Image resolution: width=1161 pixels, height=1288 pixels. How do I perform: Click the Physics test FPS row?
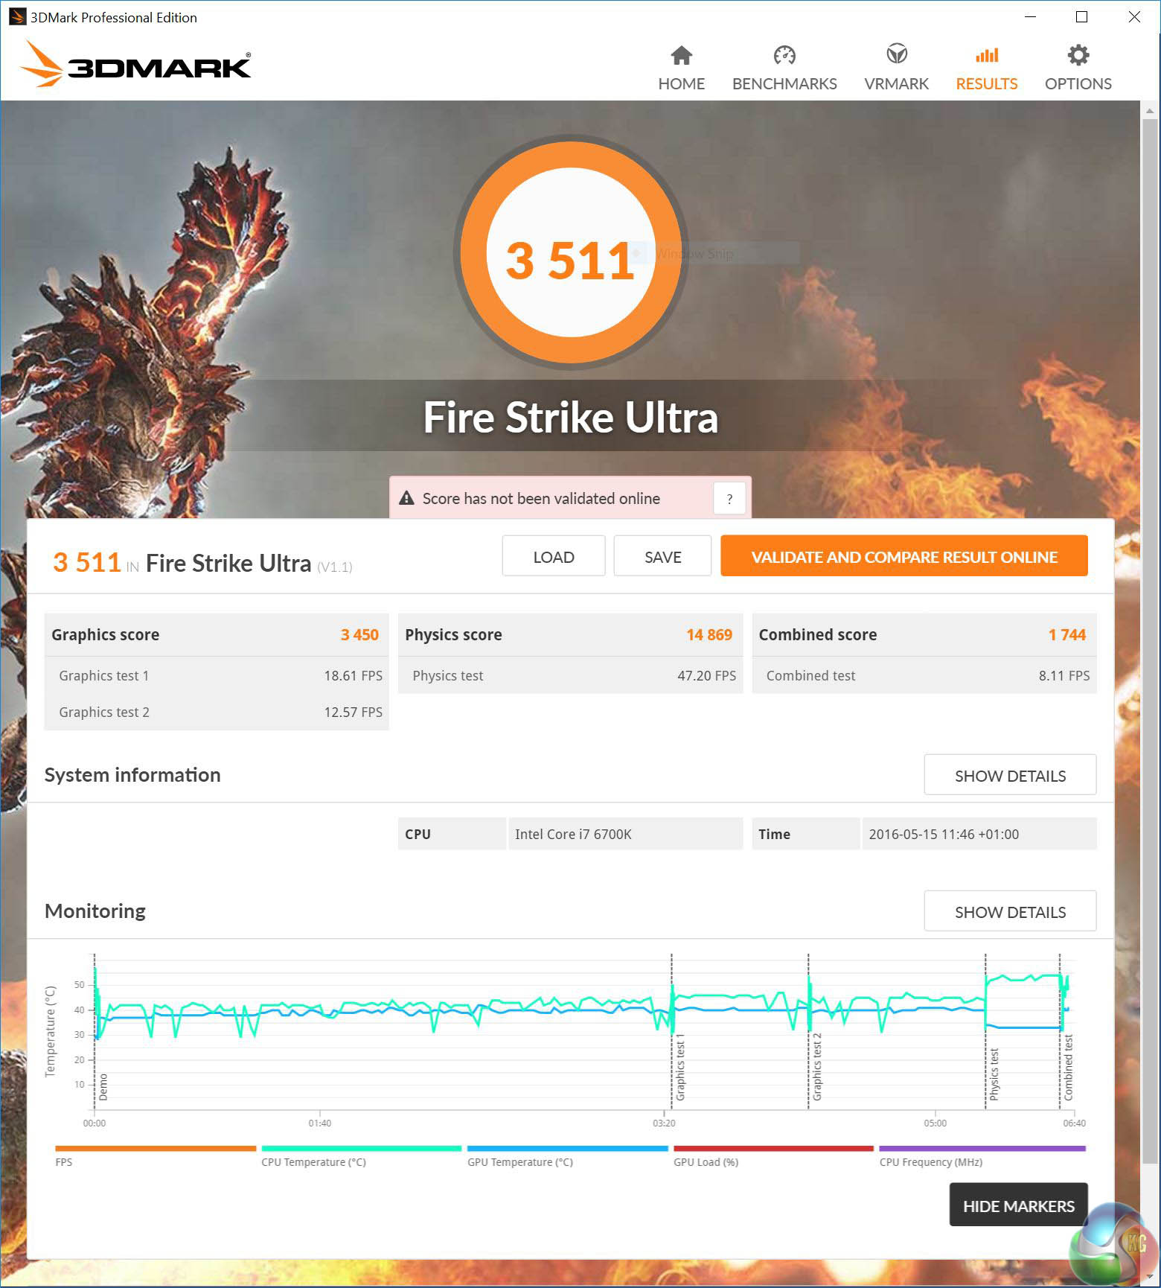point(571,675)
